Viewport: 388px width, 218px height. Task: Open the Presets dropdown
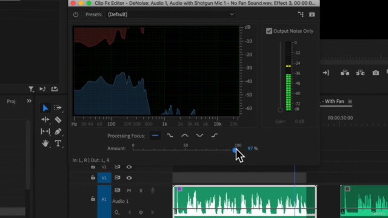pos(170,15)
